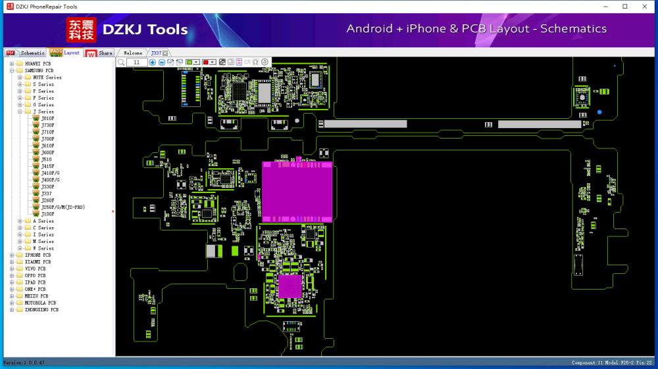Click the black layered-windows icon in toolbar
Viewport: 658px width, 369px height.
tap(222, 62)
